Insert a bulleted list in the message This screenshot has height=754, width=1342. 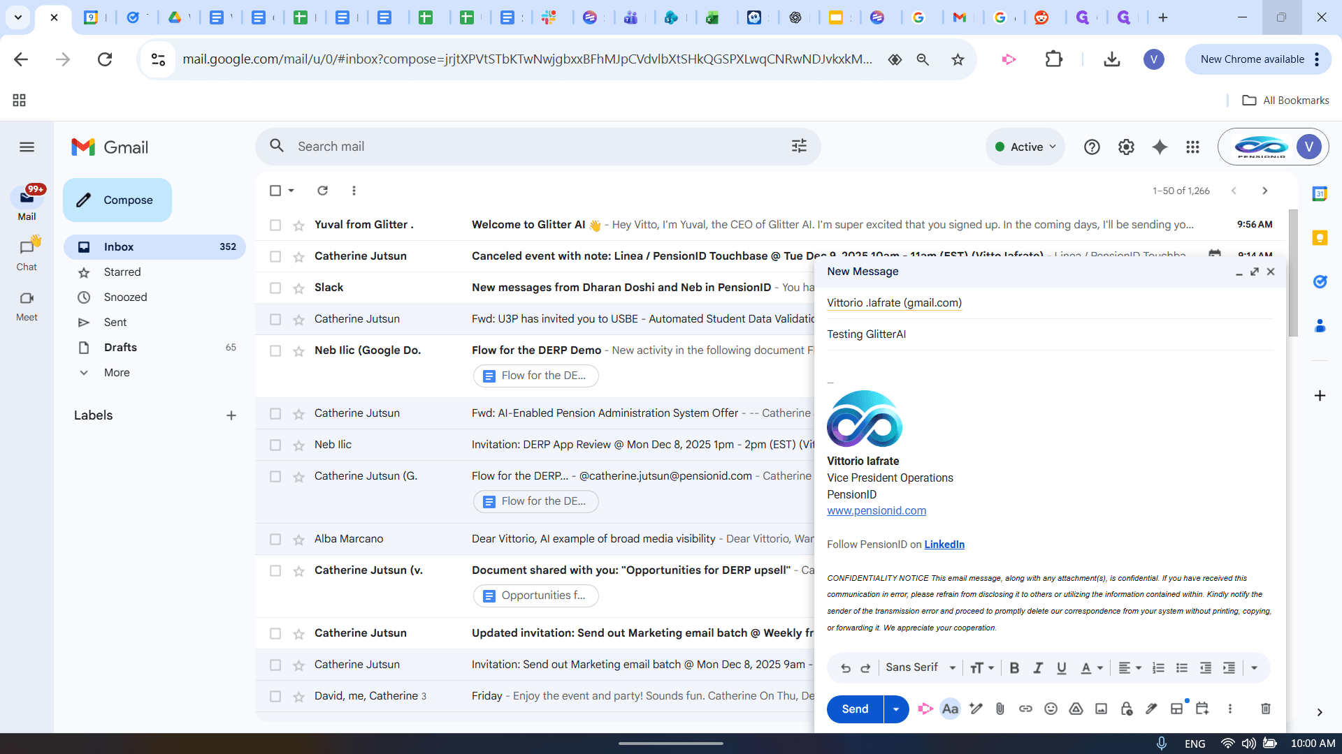tap(1182, 668)
